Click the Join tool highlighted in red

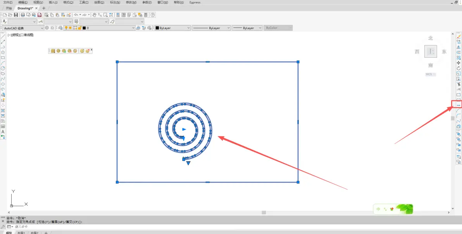pos(459,105)
